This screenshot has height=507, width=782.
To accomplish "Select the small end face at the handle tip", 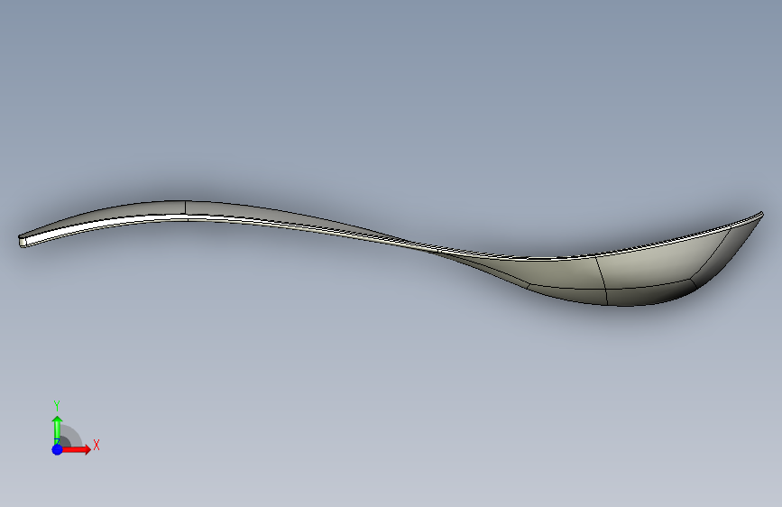I will click(23, 242).
